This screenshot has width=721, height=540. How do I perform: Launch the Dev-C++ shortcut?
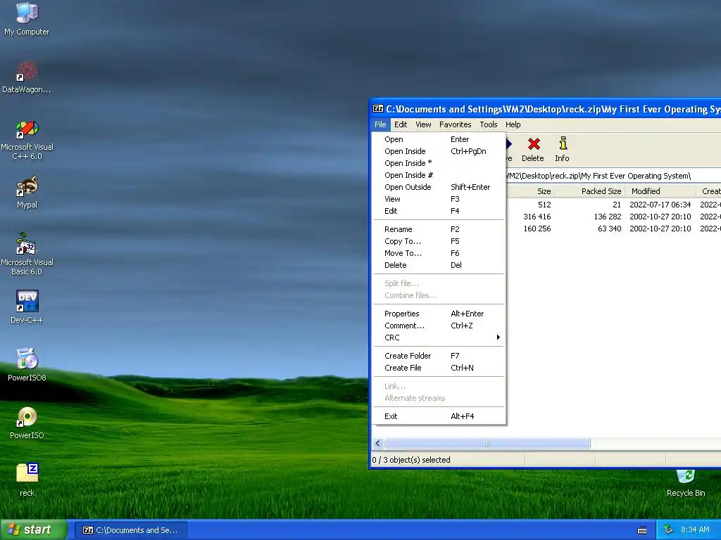[x=27, y=307]
